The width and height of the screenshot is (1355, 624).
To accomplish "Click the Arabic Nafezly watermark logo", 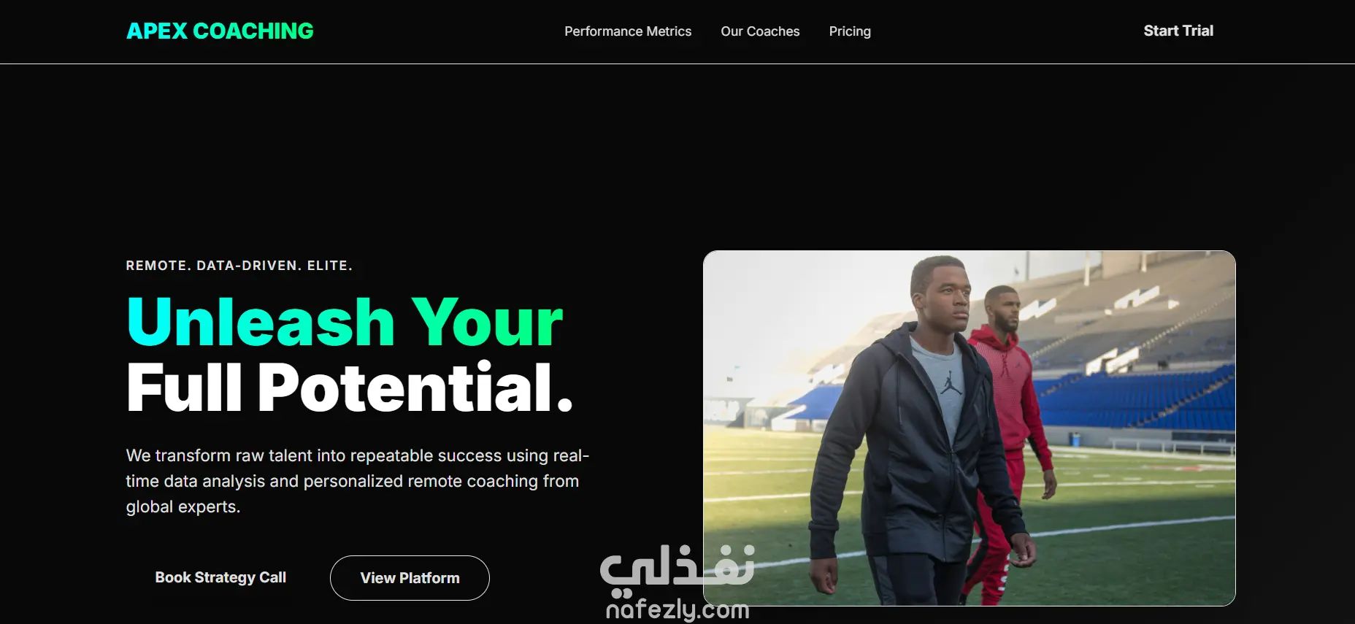I will coord(677,566).
